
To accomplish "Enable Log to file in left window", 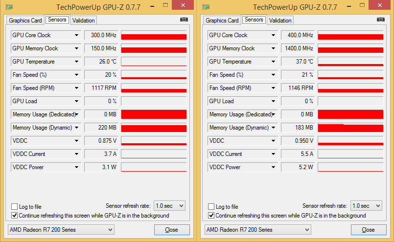I will pyautogui.click(x=14, y=207).
